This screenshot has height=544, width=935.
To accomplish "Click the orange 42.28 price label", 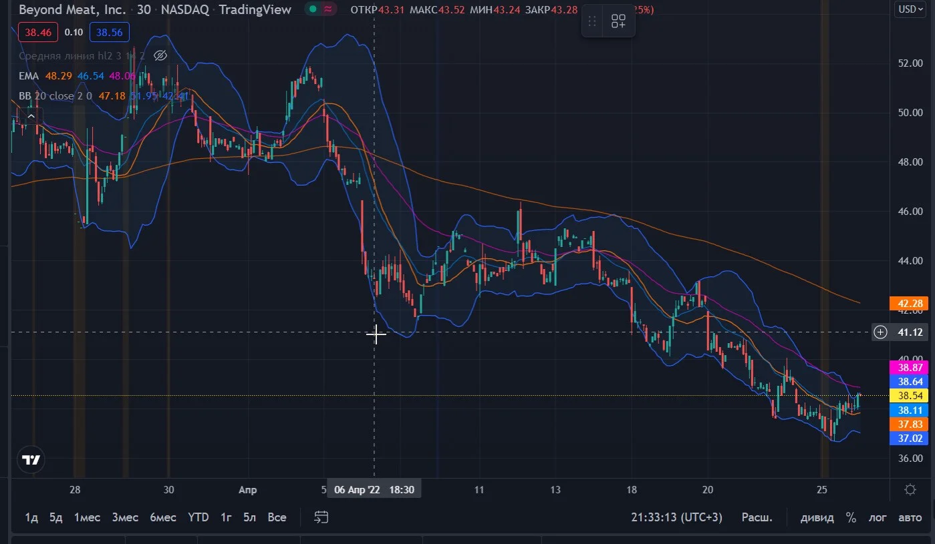I will click(910, 304).
